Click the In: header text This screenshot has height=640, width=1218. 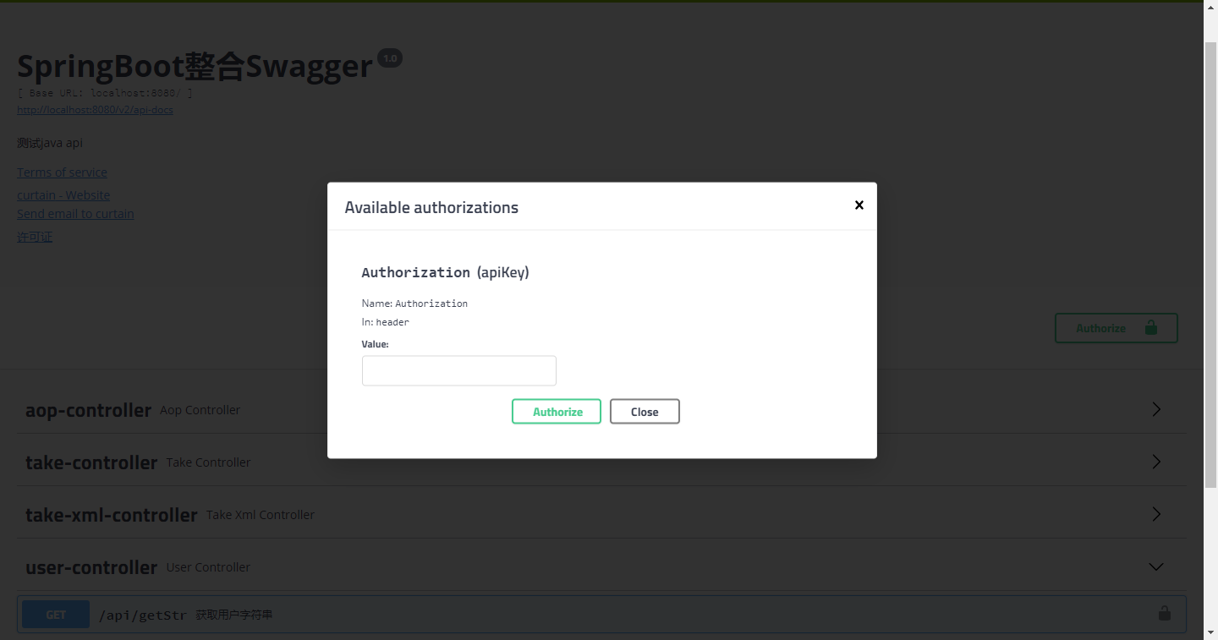click(385, 322)
